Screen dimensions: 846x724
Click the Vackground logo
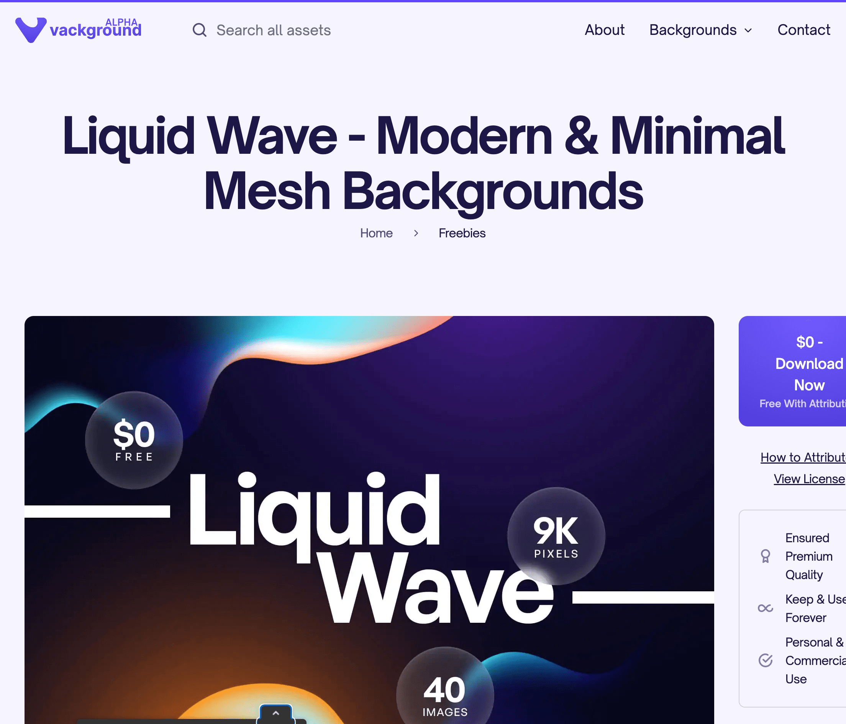79,30
